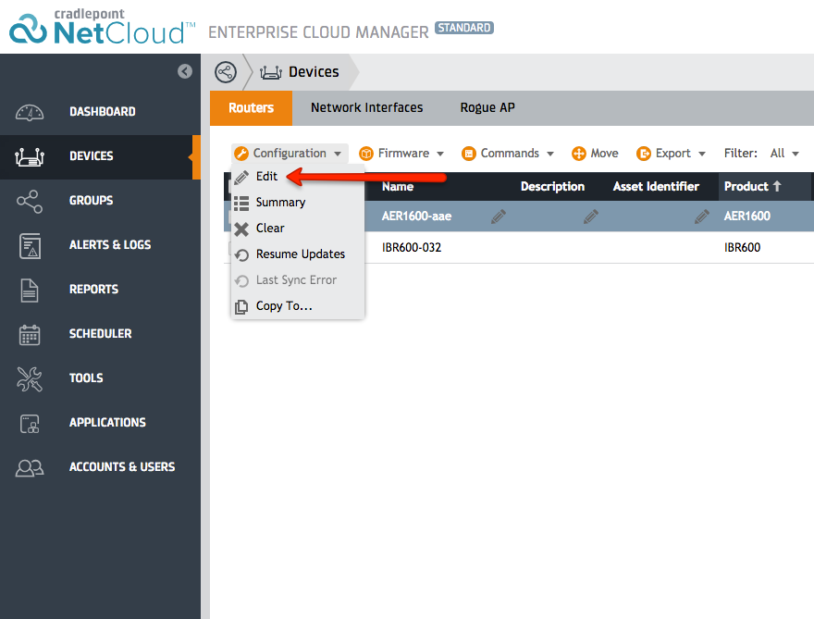Select the IBR600-032 router row
This screenshot has height=619, width=814.
click(519, 247)
